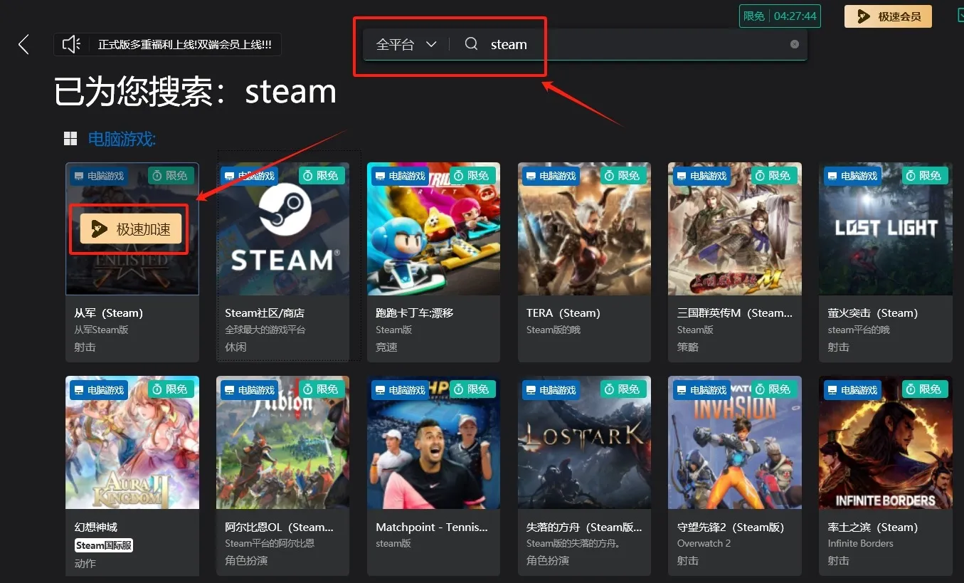Click 电脑游戏 tag on 守望先锋2 card

click(702, 389)
